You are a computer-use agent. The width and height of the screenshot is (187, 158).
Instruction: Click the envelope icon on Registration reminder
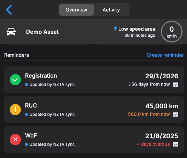(176, 85)
